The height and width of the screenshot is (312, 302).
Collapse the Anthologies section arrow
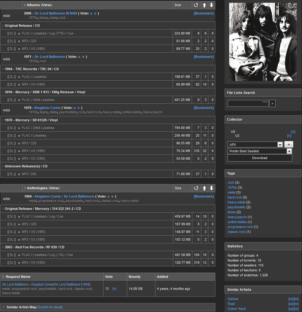[x=25, y=188]
